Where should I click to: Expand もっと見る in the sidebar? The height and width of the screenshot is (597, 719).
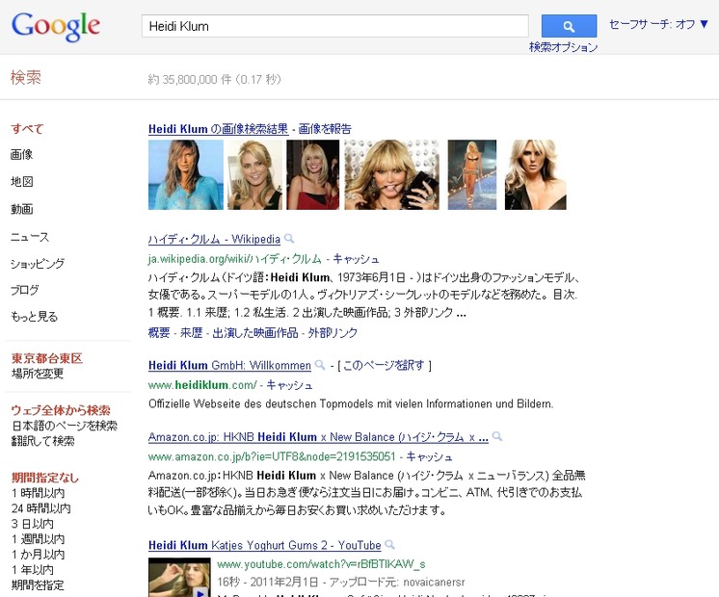35,316
